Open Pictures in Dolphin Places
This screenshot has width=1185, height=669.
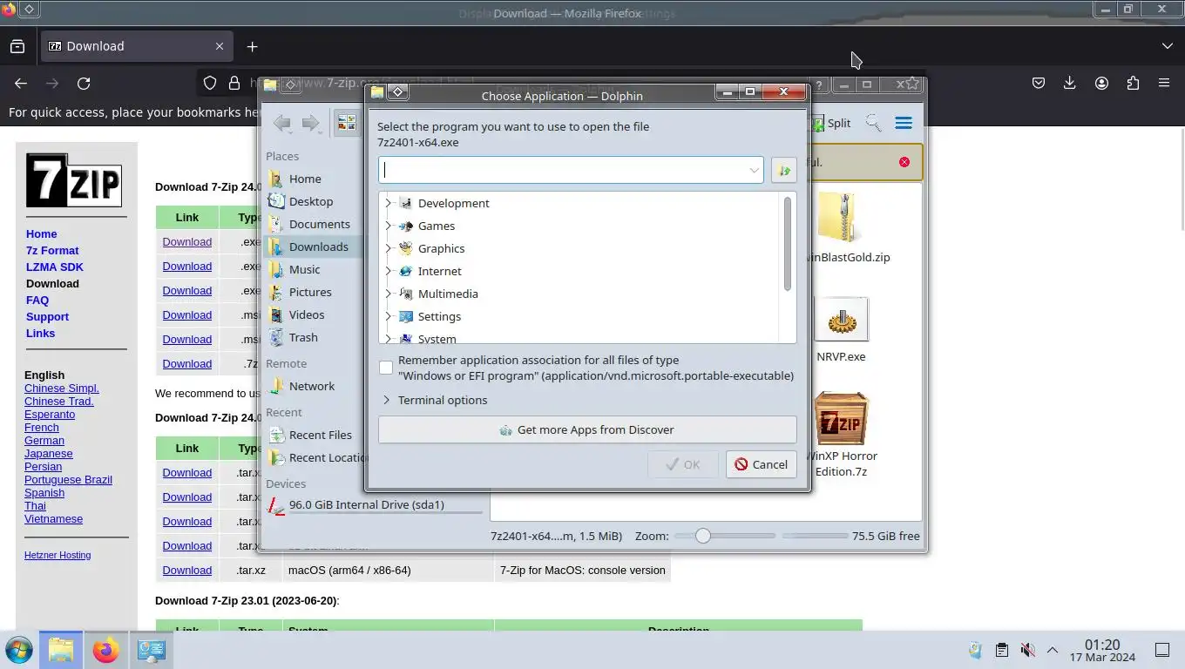pyautogui.click(x=310, y=292)
